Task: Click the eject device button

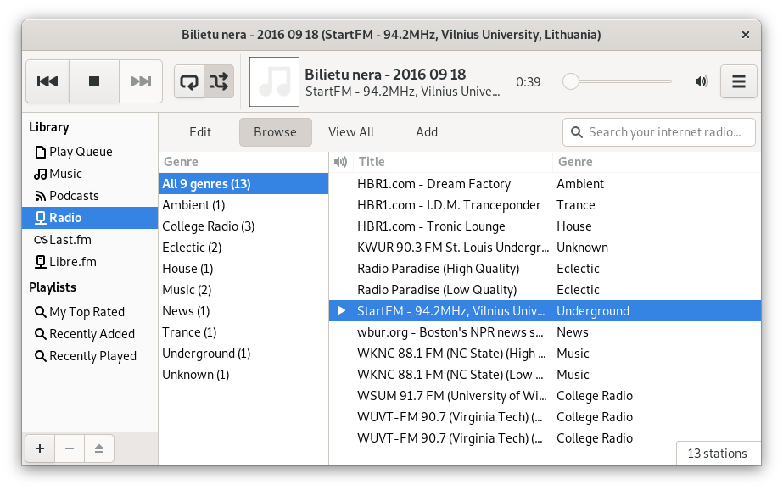Action: click(98, 448)
